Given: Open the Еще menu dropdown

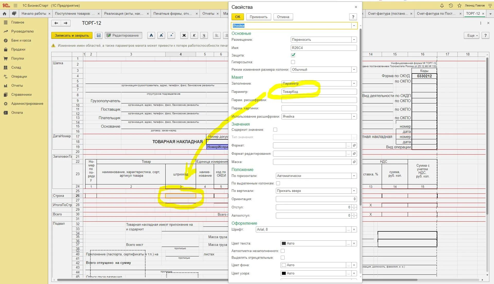Looking at the screenshot, I should [472, 36].
